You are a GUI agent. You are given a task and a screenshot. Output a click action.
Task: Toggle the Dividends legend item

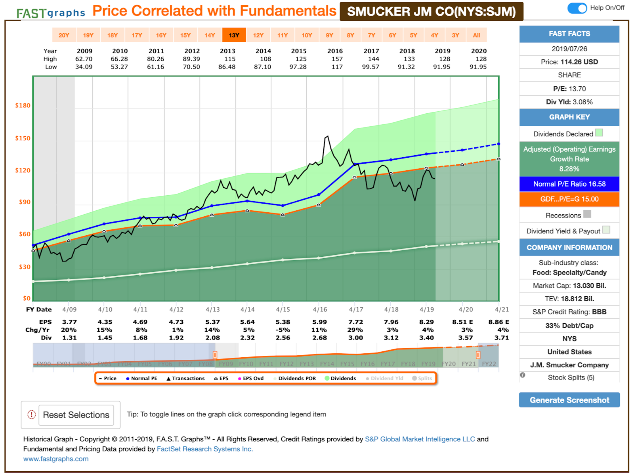[340, 378]
